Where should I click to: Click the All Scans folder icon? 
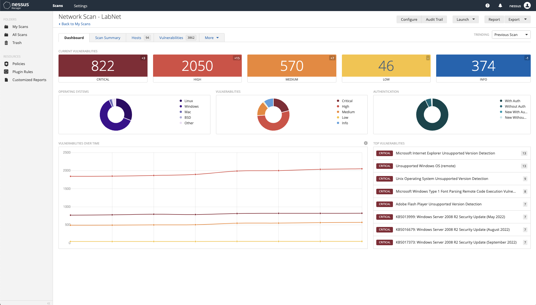(6, 35)
